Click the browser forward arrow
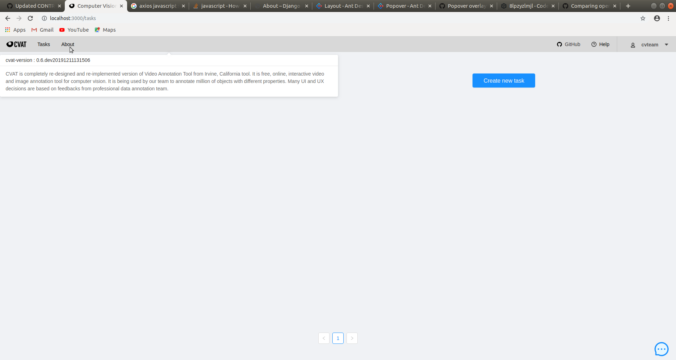 19,18
